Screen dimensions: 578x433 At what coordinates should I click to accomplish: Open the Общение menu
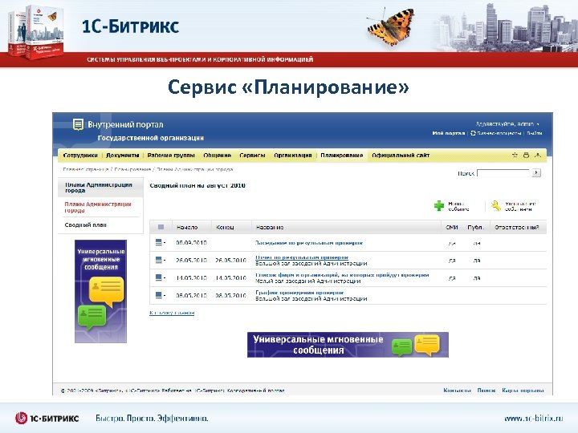(x=217, y=156)
